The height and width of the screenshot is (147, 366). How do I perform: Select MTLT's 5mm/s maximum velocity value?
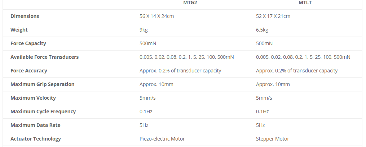[264, 98]
